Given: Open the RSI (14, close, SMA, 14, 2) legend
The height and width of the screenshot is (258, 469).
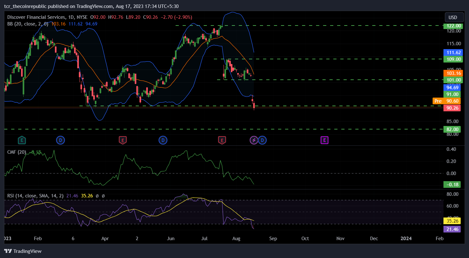Looking at the screenshot, I should tap(36, 195).
